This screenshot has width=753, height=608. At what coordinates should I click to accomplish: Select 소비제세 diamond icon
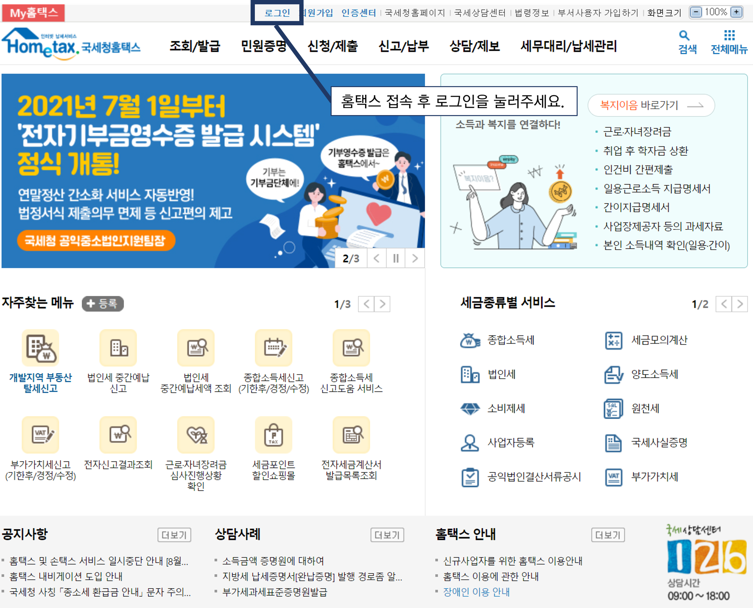tap(470, 409)
